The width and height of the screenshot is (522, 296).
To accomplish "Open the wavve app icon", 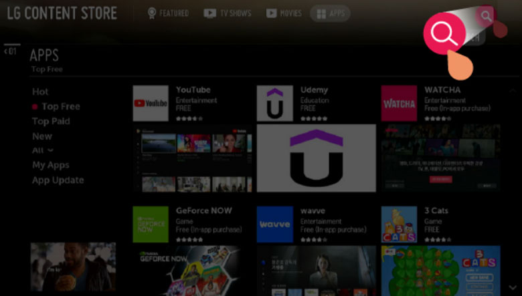I will [274, 224].
